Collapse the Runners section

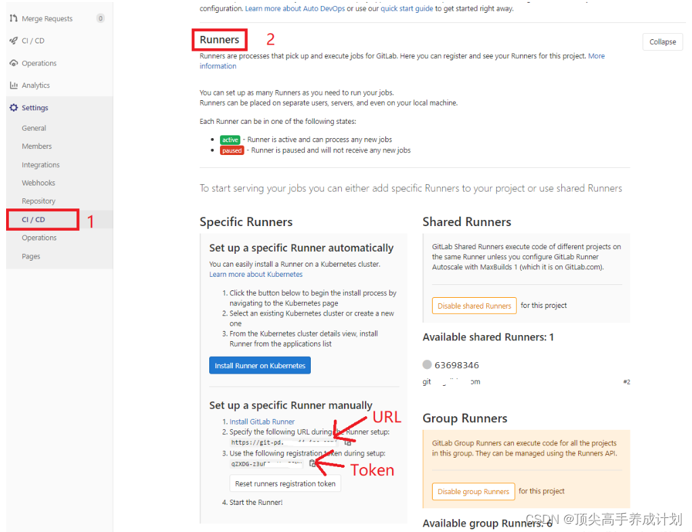(662, 42)
